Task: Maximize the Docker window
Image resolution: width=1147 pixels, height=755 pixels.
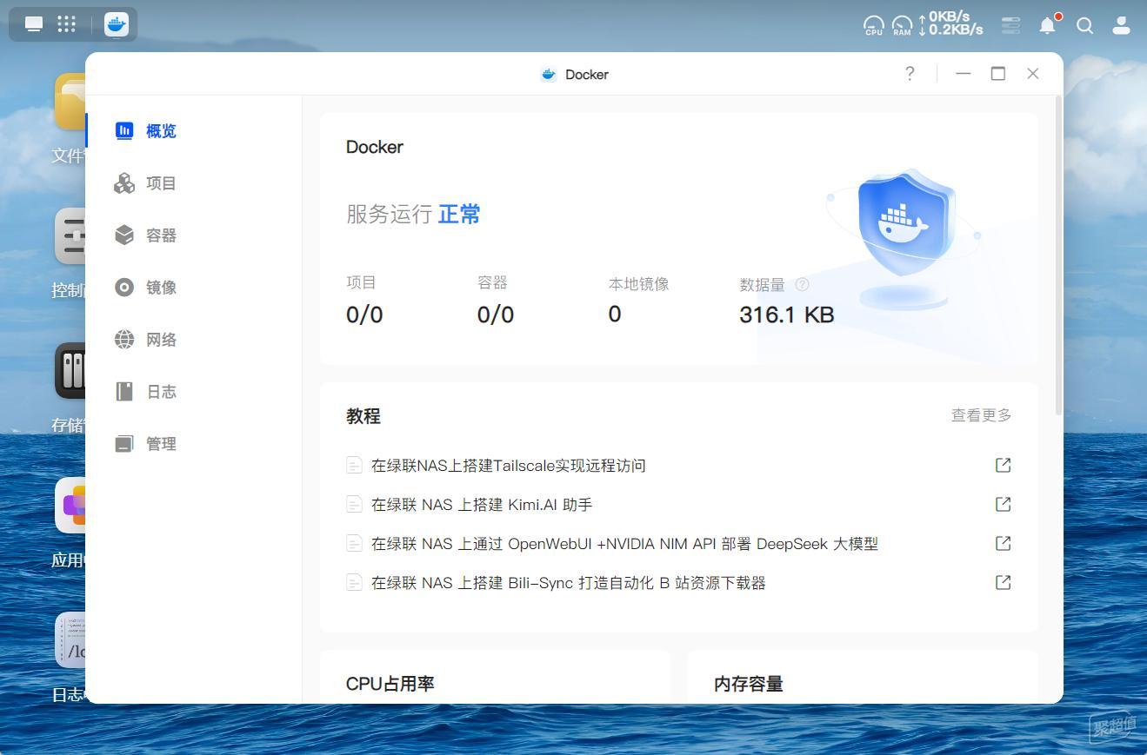Action: pyautogui.click(x=998, y=74)
